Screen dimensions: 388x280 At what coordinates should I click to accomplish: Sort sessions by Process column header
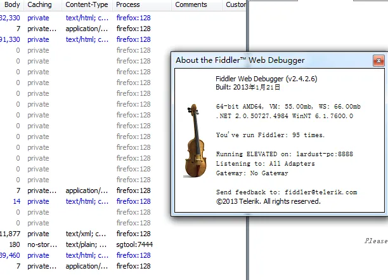pos(142,4)
